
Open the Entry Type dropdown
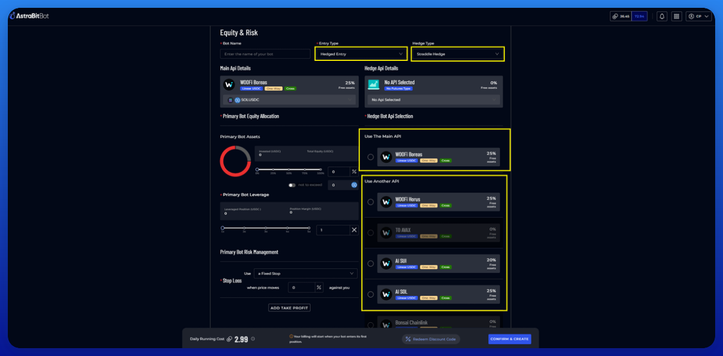pos(360,54)
